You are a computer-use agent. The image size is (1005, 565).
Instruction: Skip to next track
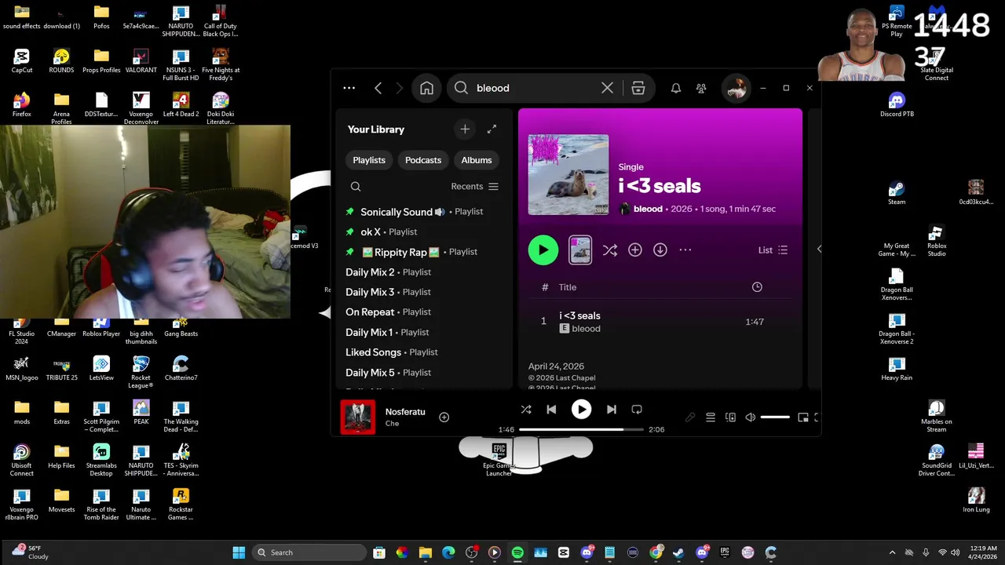click(612, 410)
